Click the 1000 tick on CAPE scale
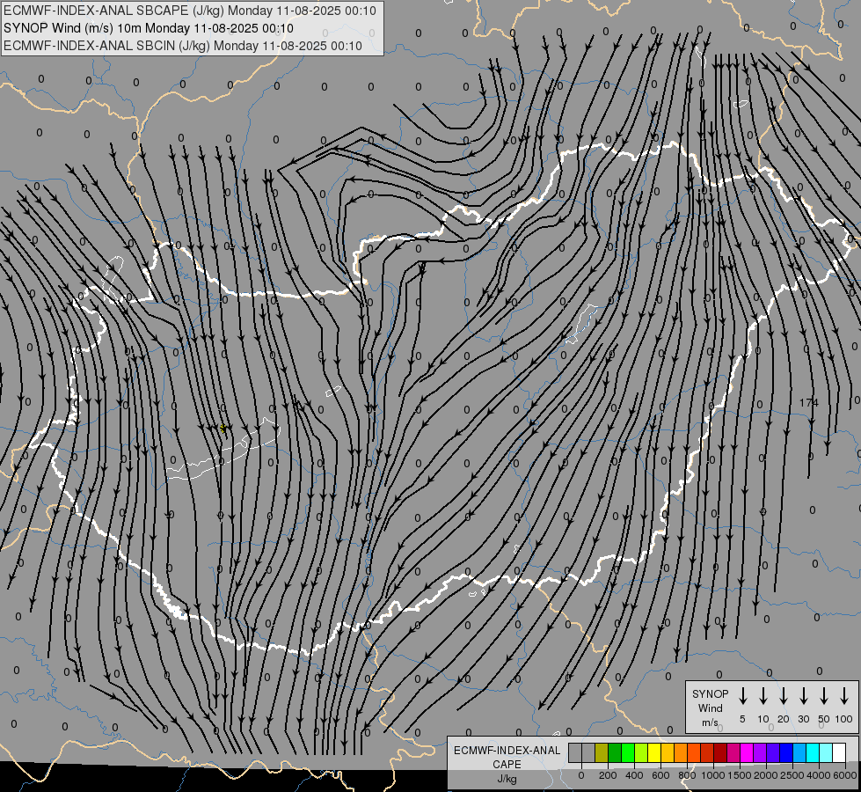This screenshot has width=861, height=792. (x=713, y=775)
